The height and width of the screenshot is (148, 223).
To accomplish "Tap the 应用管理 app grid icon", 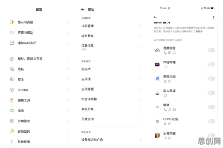I will [12, 121].
